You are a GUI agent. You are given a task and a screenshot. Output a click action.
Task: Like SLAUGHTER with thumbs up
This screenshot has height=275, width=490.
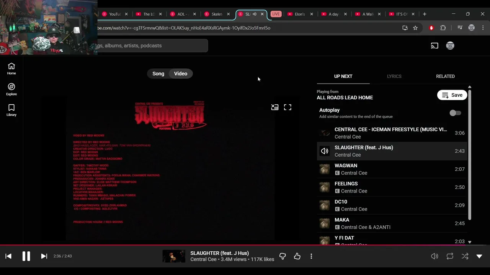coord(297,256)
